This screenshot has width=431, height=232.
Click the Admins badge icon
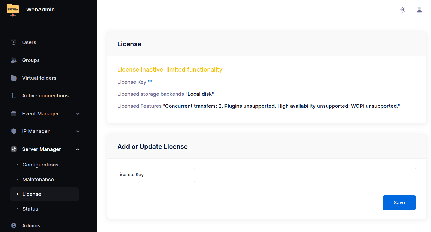(x=14, y=226)
